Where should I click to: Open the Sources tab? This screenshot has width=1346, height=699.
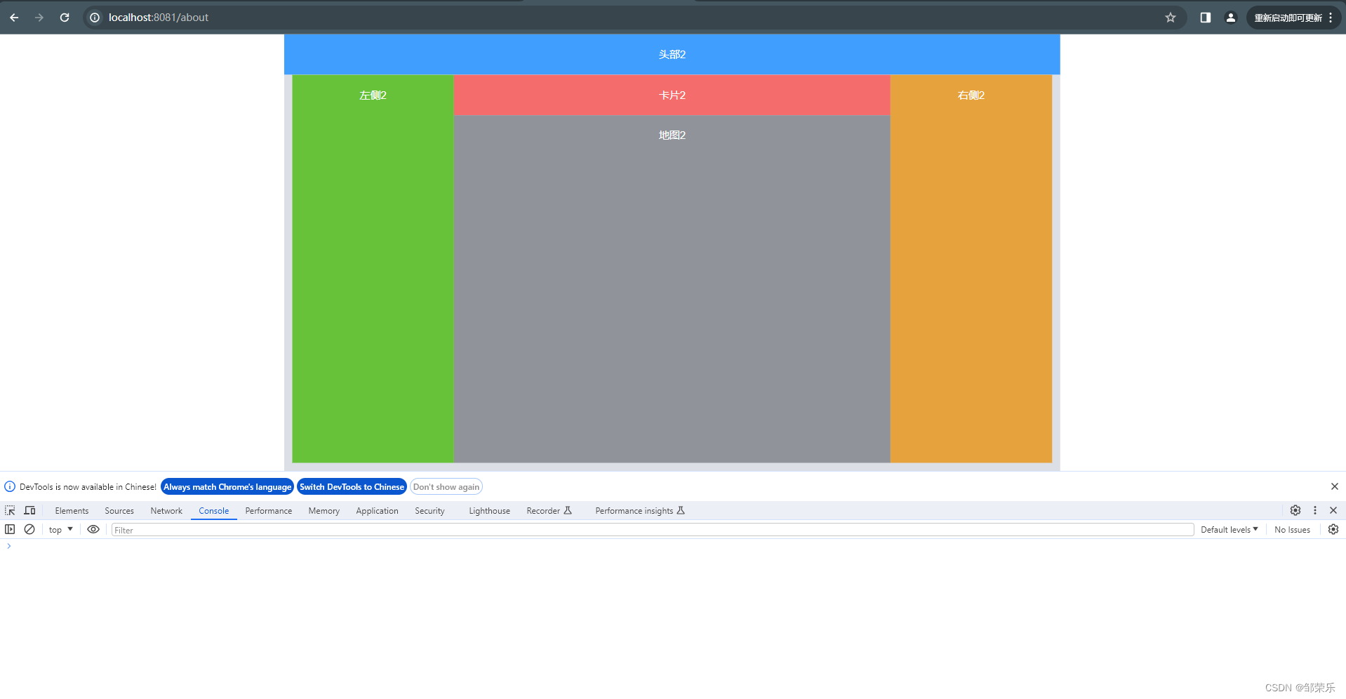click(x=119, y=511)
